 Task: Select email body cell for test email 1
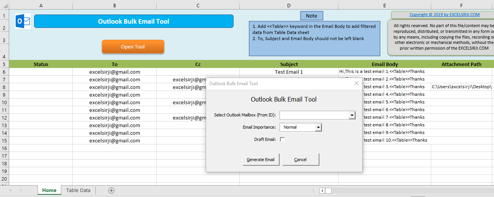pyautogui.click(x=384, y=72)
